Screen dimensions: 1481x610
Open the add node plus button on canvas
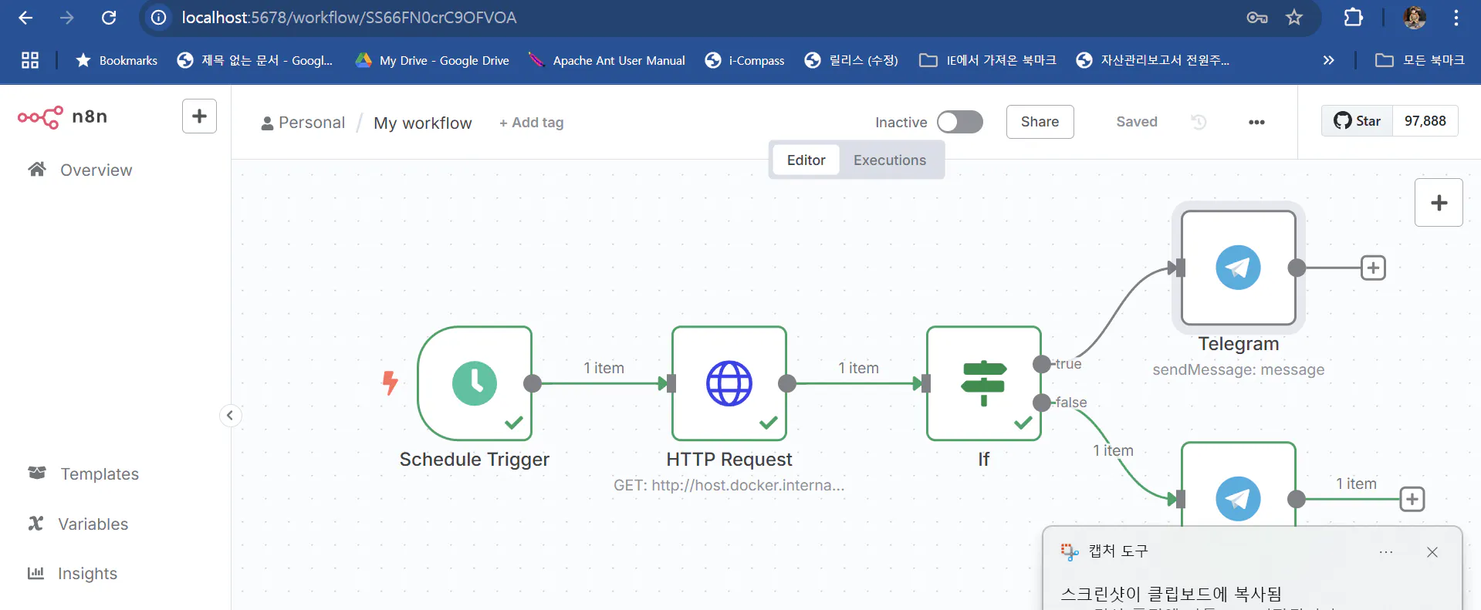click(1439, 203)
